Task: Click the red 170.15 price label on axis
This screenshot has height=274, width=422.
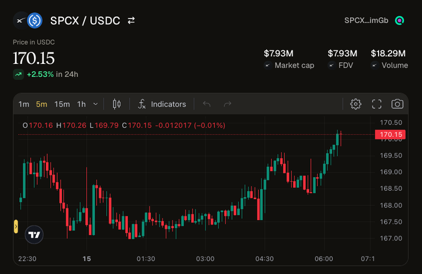Action: tap(390, 135)
